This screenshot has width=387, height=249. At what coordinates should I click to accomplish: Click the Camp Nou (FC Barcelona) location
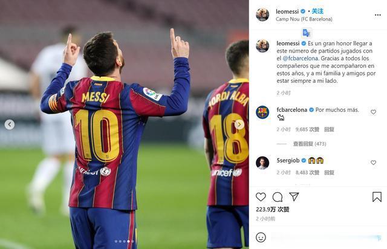[x=304, y=19]
